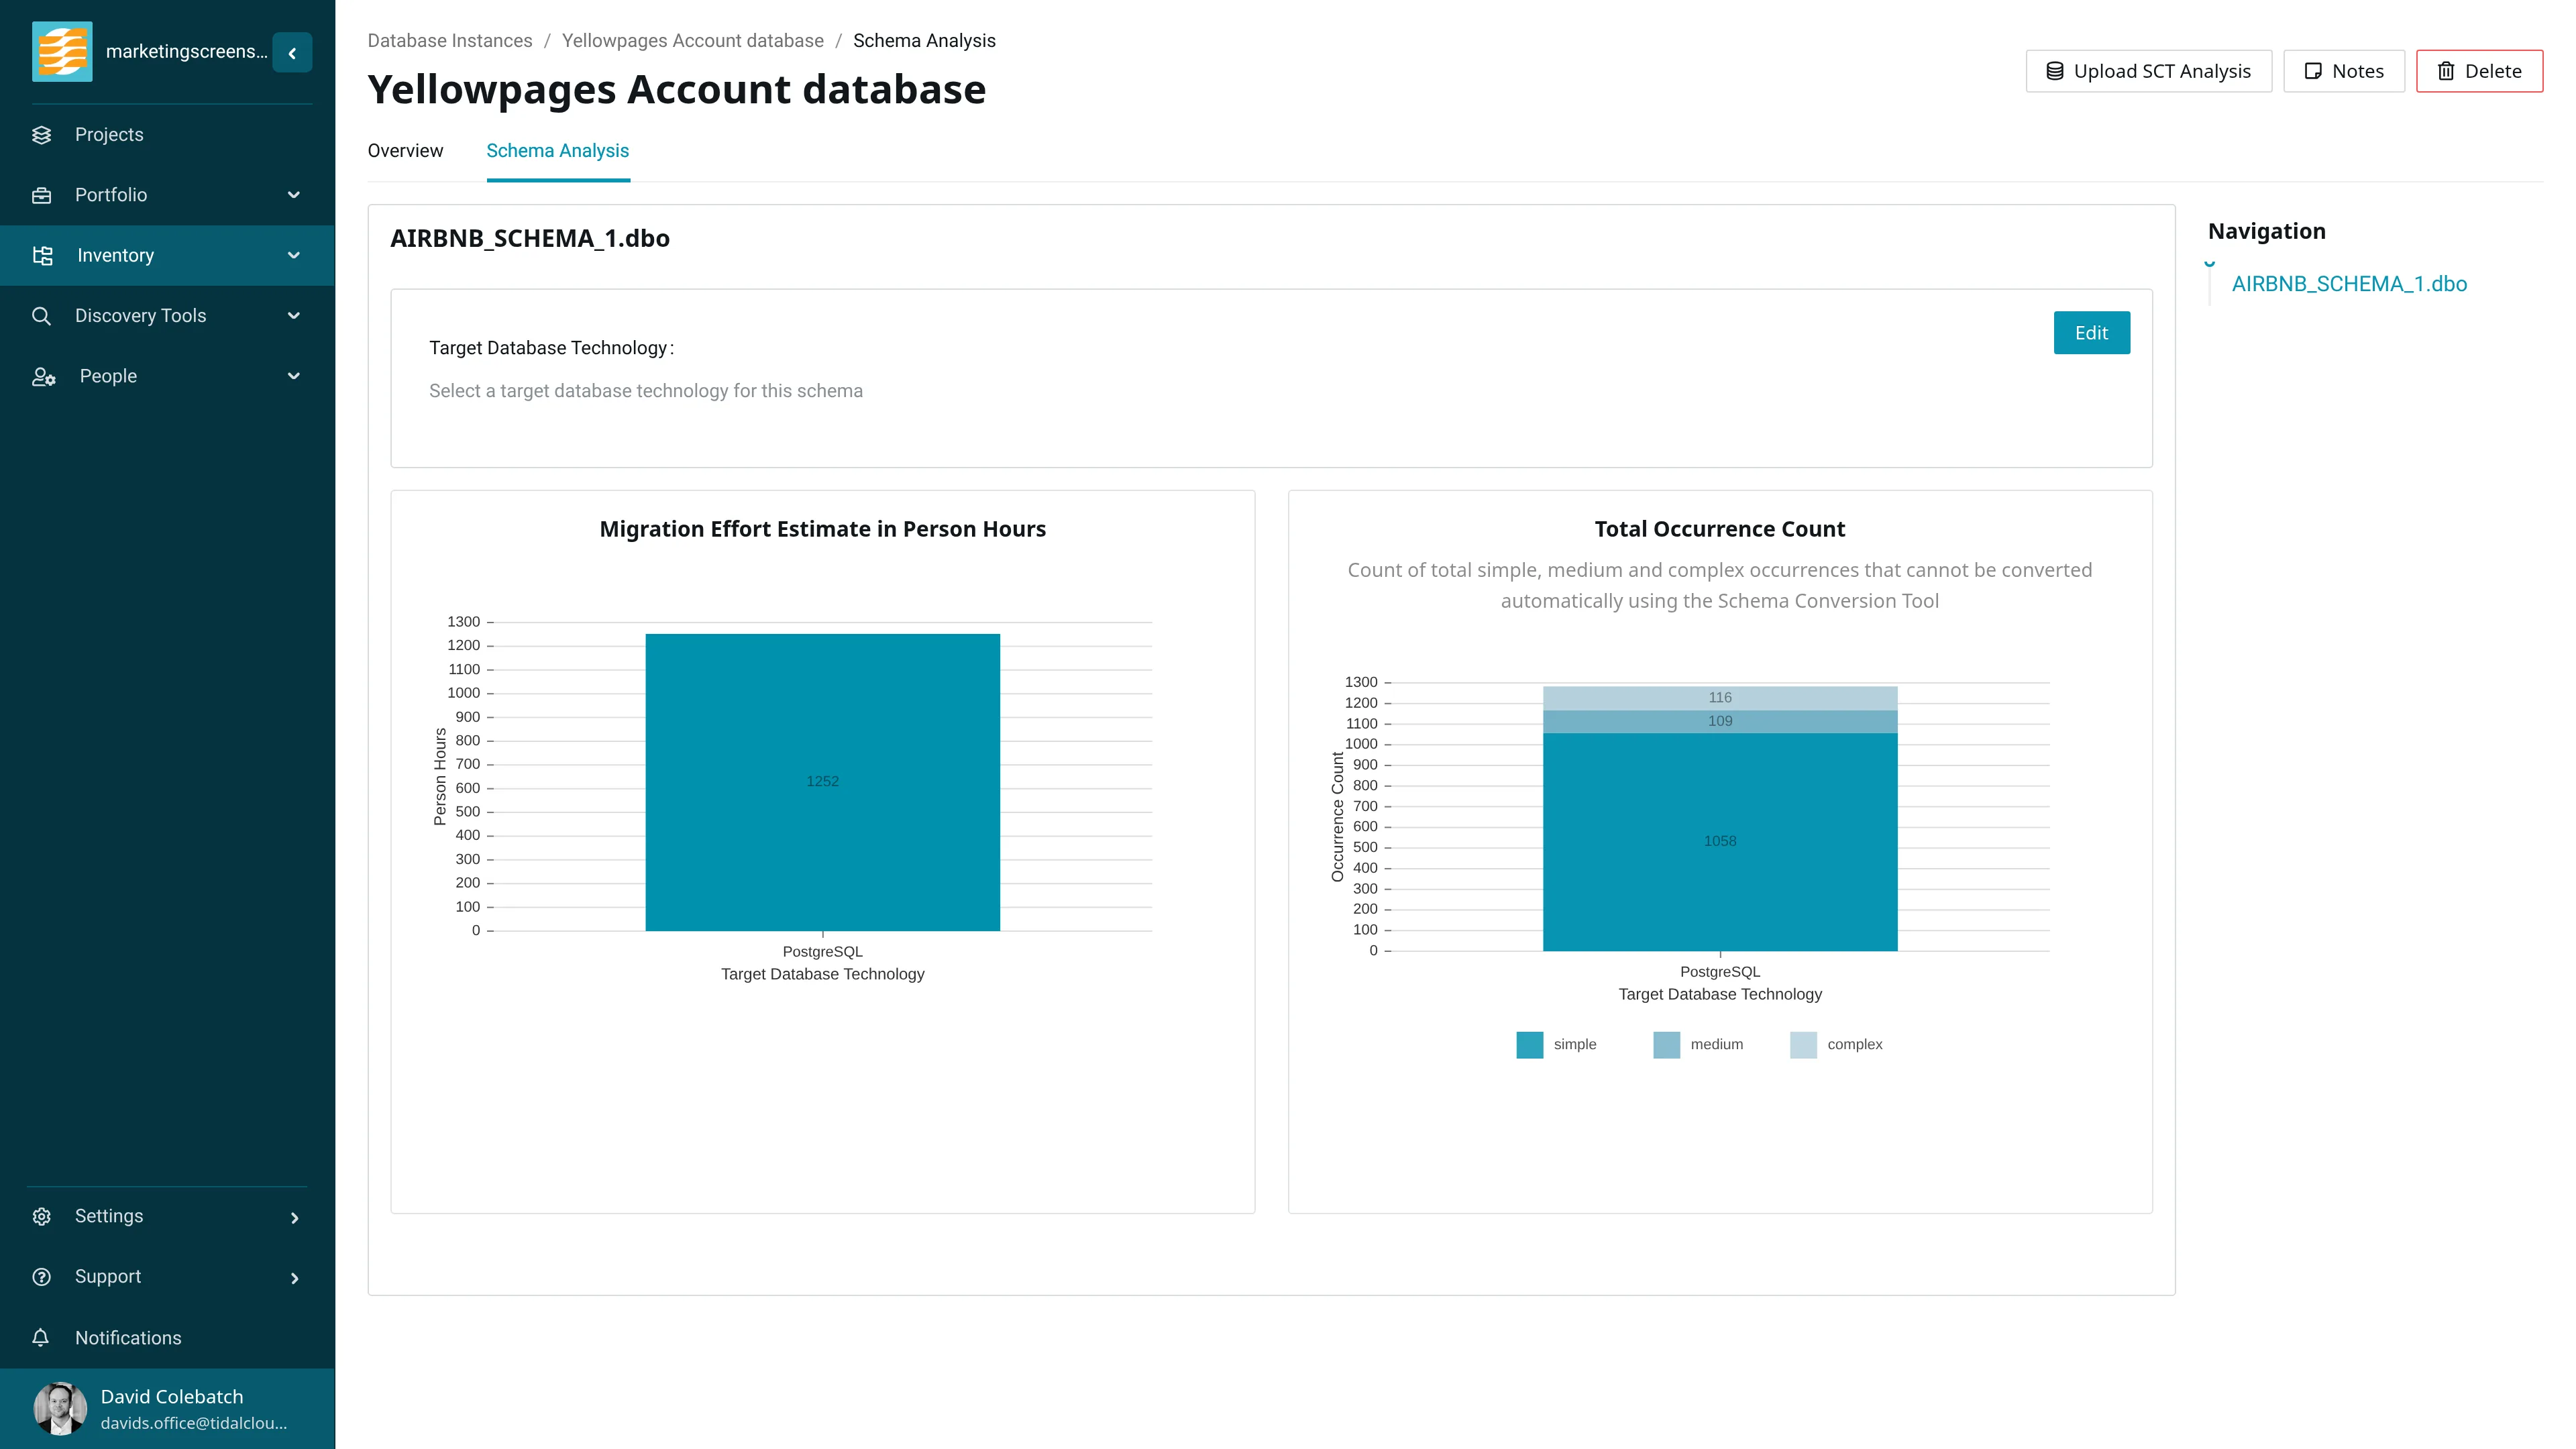Image resolution: width=2576 pixels, height=1449 pixels.
Task: Click the 1058 simple occurrences bar segment
Action: [1720, 842]
